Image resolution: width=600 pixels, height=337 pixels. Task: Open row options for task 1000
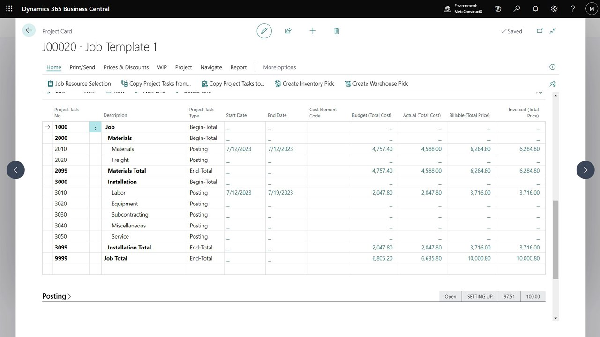tap(95, 127)
